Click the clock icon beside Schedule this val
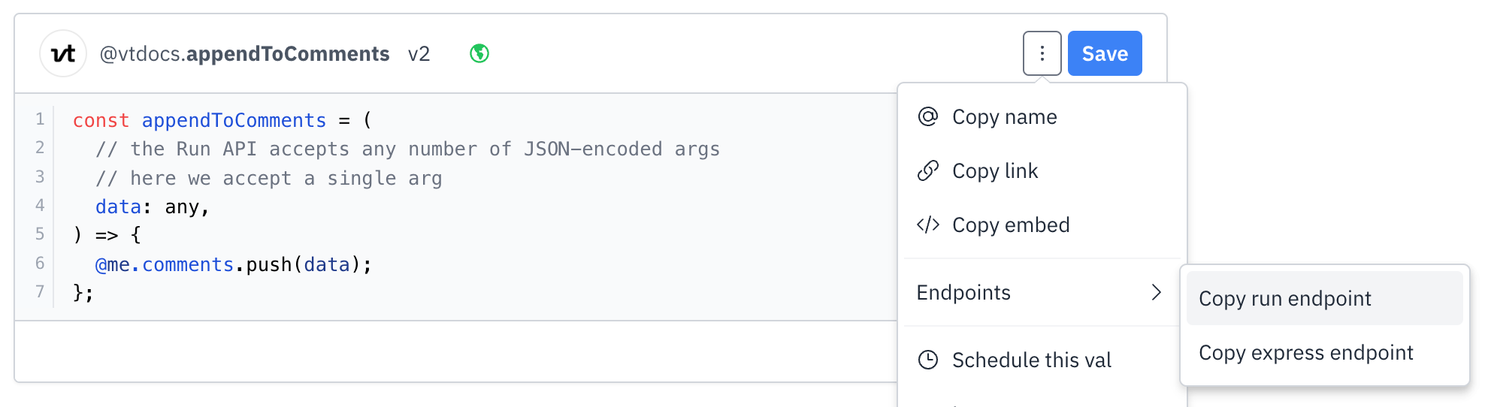 [928, 360]
